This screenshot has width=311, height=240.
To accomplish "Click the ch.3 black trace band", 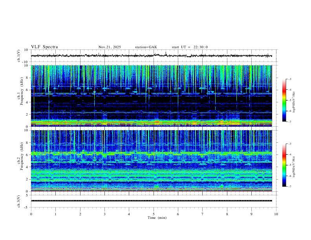I will pyautogui.click(x=151, y=201).
